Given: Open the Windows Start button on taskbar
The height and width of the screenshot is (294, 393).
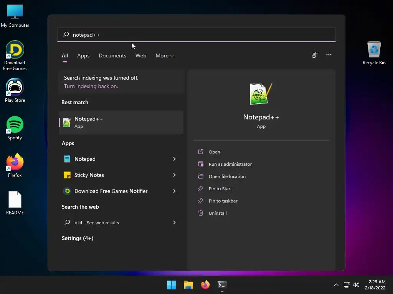Looking at the screenshot, I should 172,285.
